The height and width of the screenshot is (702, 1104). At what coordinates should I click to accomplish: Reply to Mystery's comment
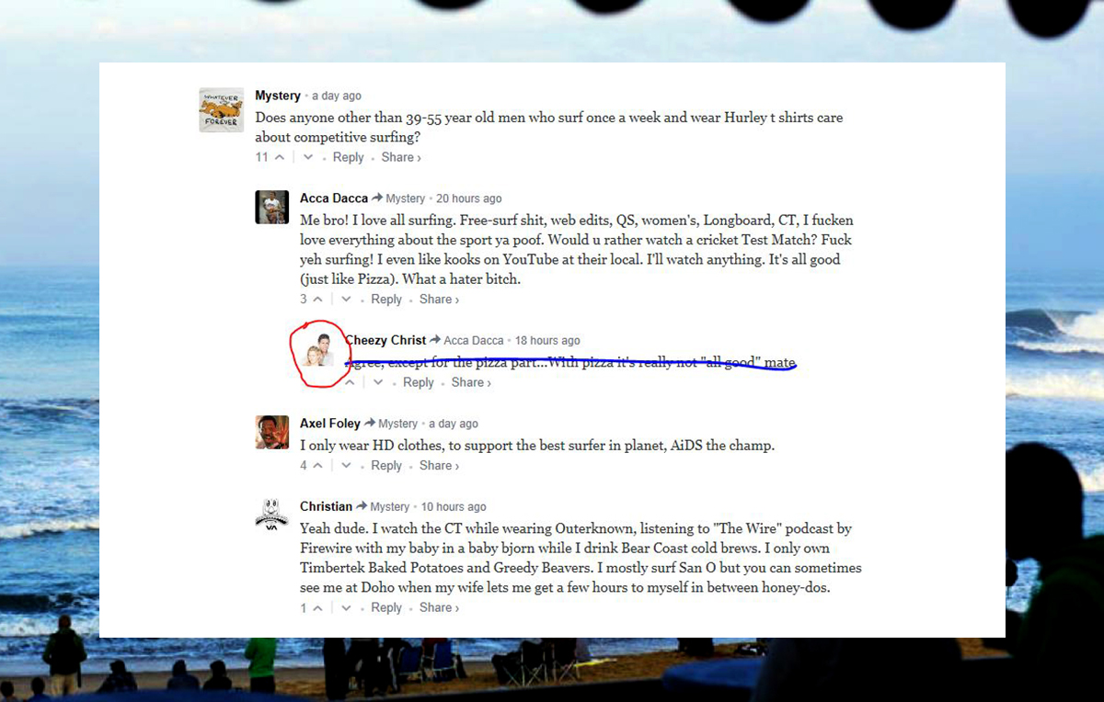[x=348, y=157]
